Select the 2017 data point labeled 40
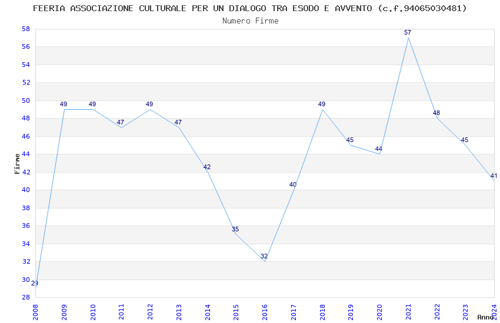The height and width of the screenshot is (323, 500). tap(293, 184)
